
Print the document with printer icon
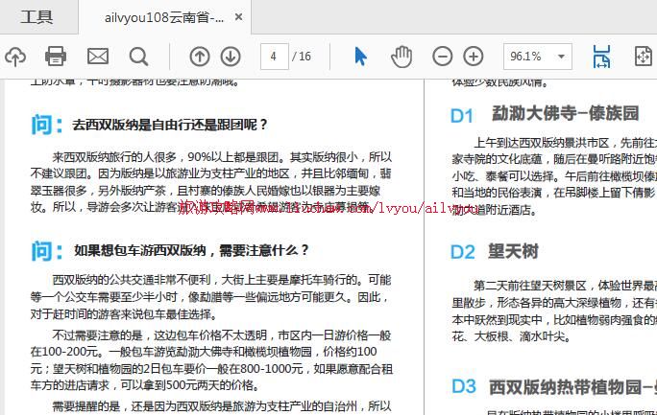[x=57, y=57]
